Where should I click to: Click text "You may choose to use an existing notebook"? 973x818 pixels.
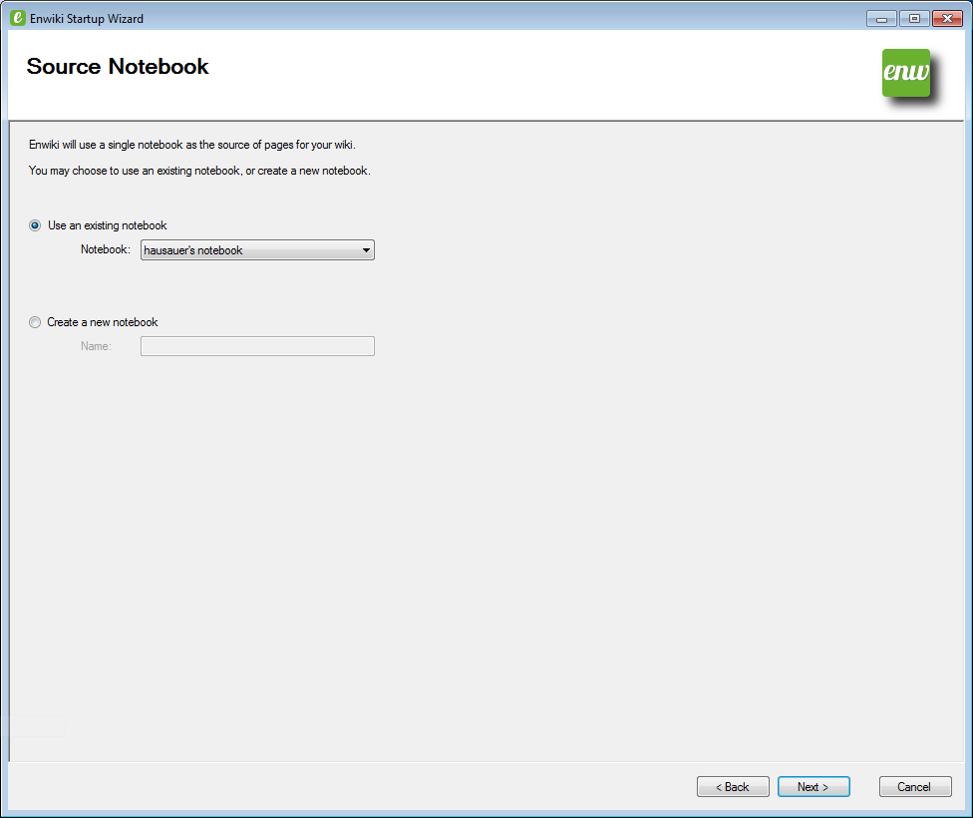(x=135, y=171)
